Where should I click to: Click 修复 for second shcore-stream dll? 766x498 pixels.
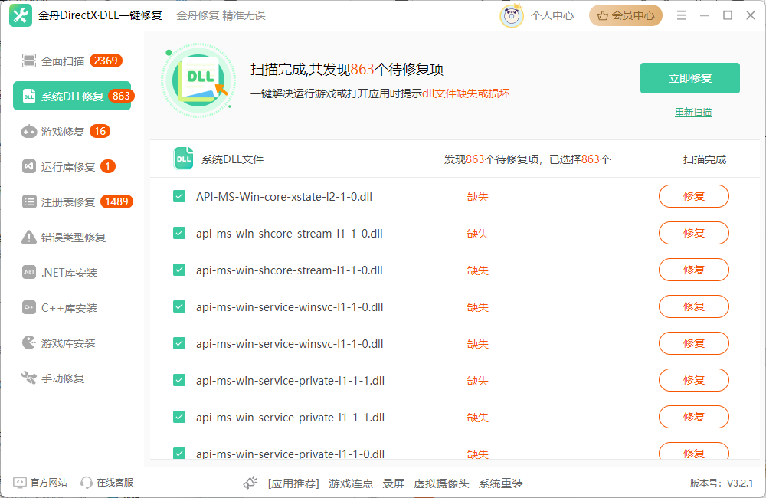[x=694, y=270]
